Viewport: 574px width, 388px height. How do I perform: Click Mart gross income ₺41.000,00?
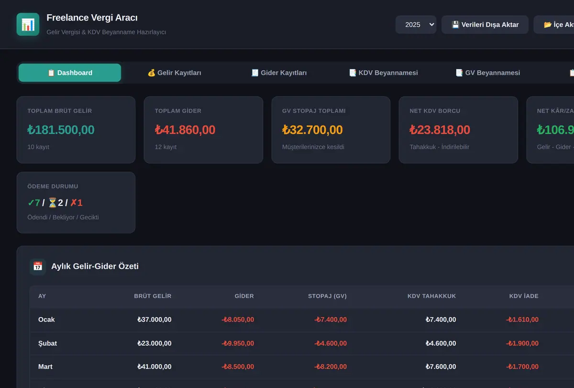click(154, 366)
